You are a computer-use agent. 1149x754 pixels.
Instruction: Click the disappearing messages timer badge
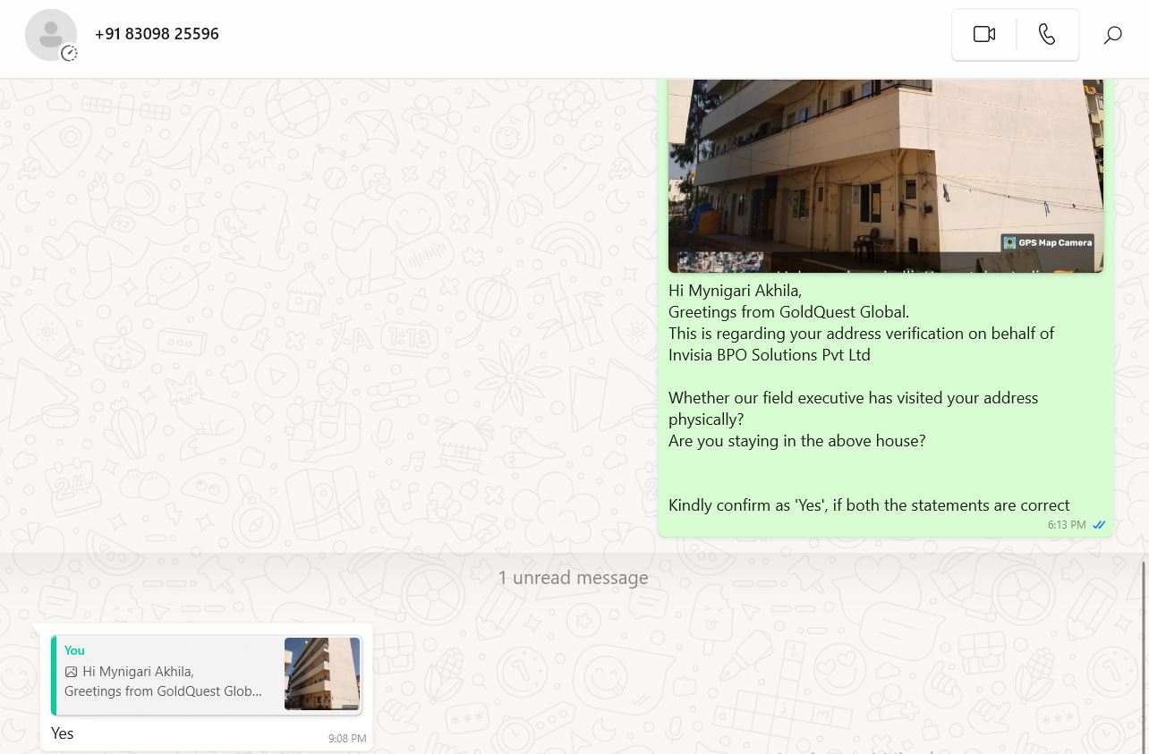point(69,54)
